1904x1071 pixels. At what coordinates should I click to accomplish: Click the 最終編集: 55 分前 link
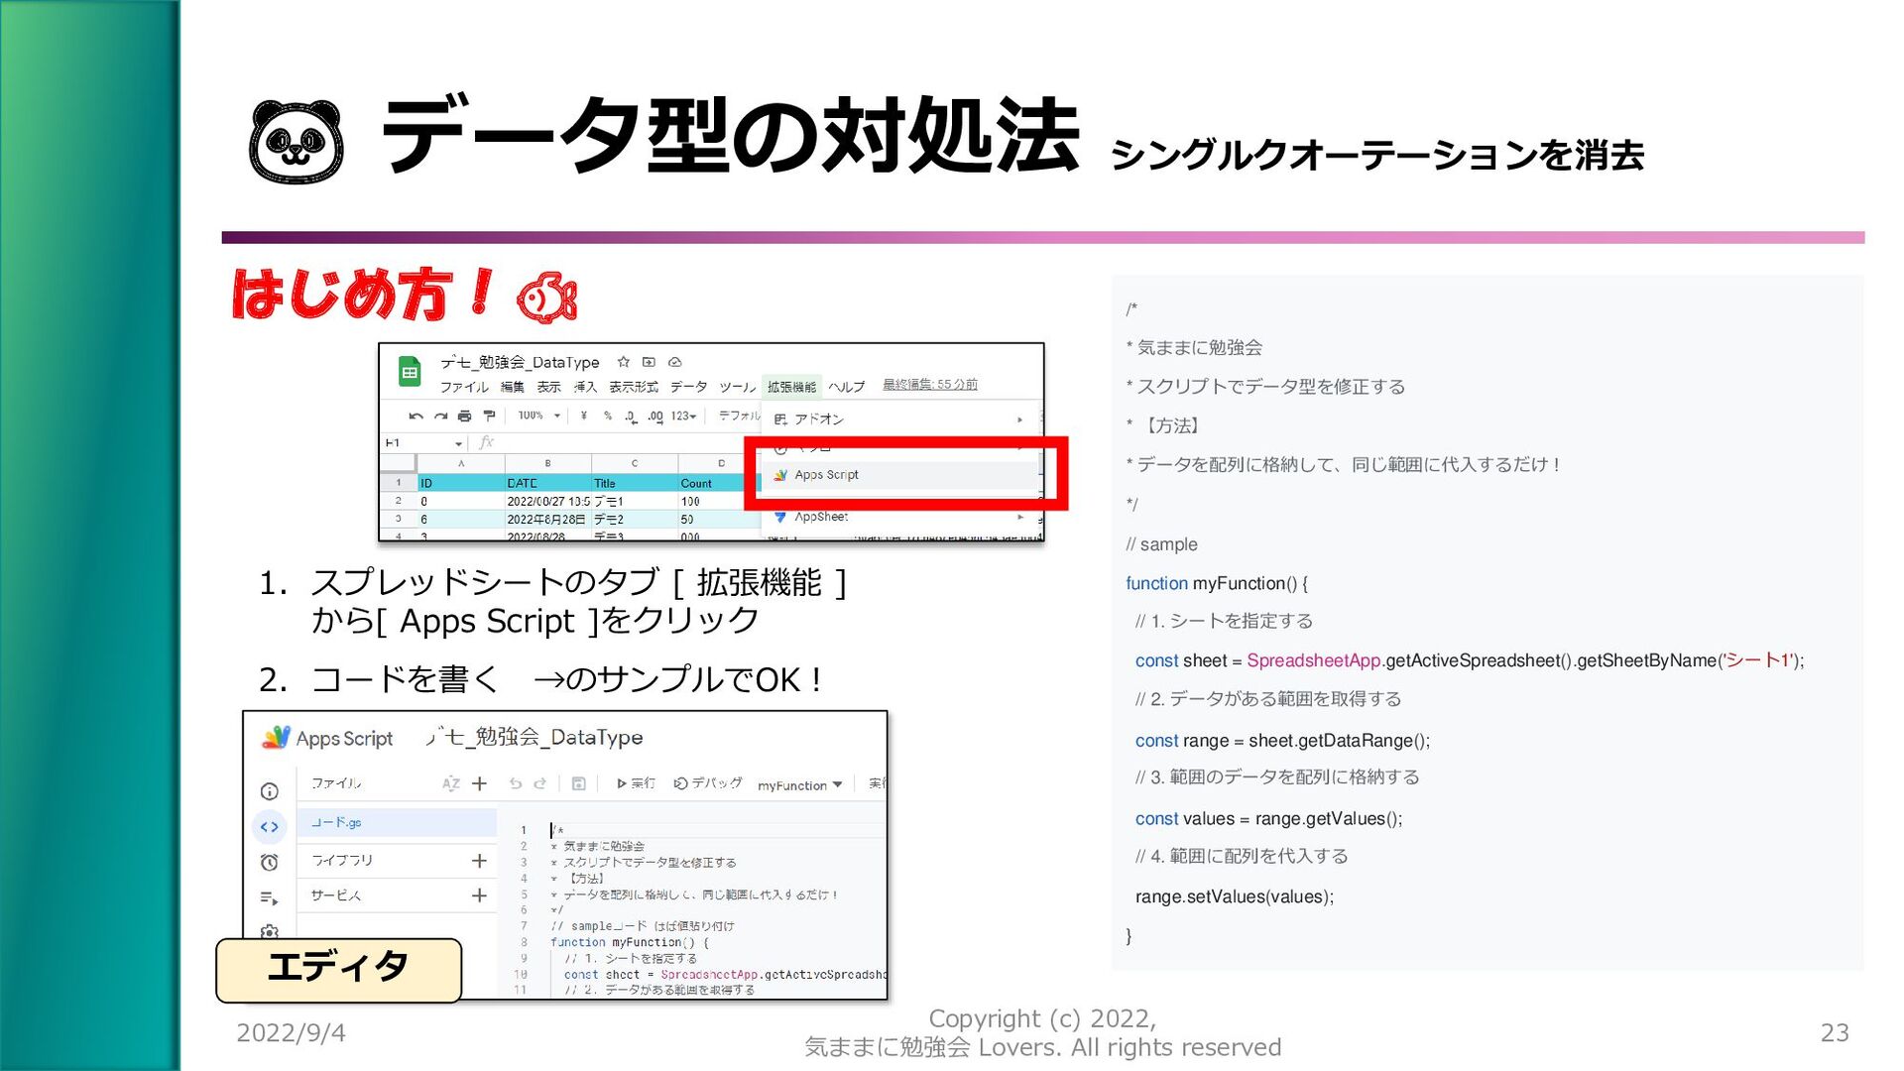click(x=929, y=385)
